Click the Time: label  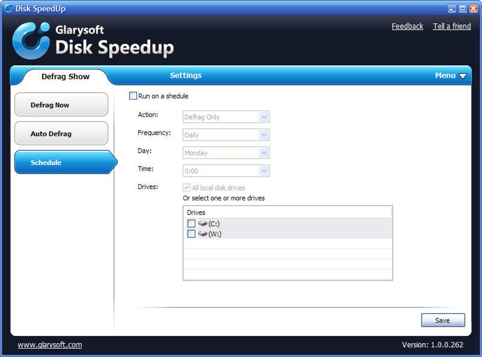(146, 169)
